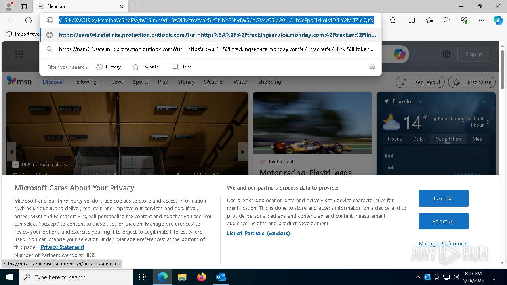Open the Motor racing Piastri article
507x285 pixels.
coord(305,172)
